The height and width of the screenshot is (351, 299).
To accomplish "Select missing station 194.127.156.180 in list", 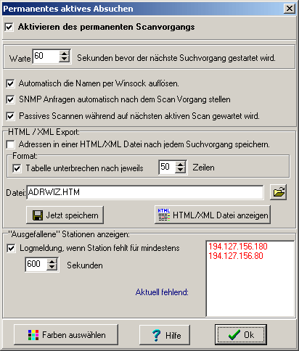I will (238, 247).
